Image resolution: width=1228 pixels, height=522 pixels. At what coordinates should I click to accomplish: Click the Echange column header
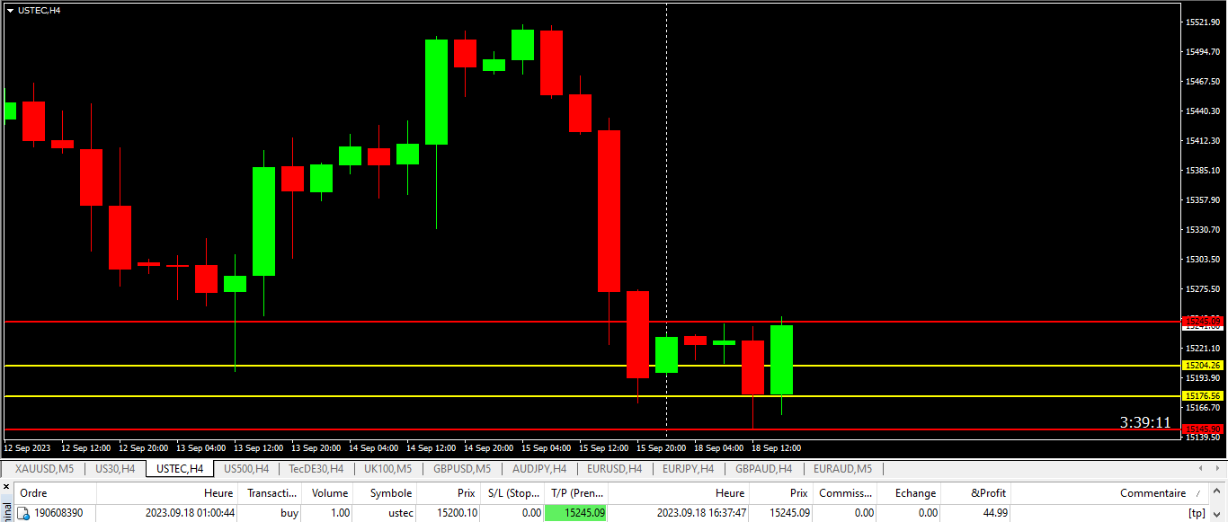909,493
